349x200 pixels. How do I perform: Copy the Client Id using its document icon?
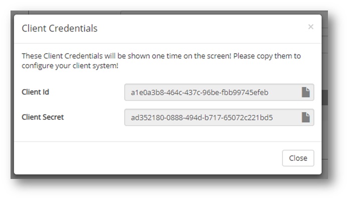tap(305, 92)
